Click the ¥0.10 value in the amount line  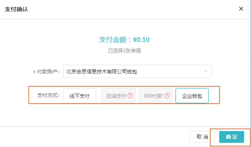[x=141, y=40]
